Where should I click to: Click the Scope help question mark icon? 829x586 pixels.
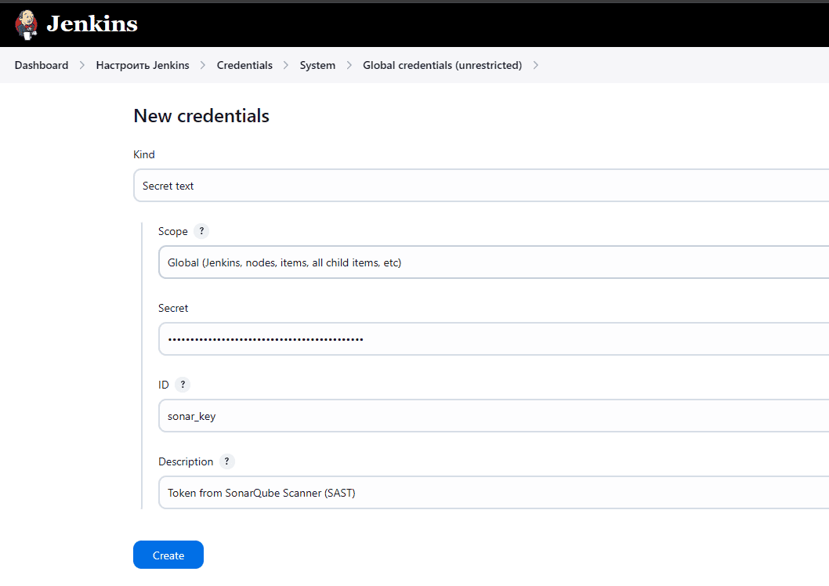(x=201, y=231)
